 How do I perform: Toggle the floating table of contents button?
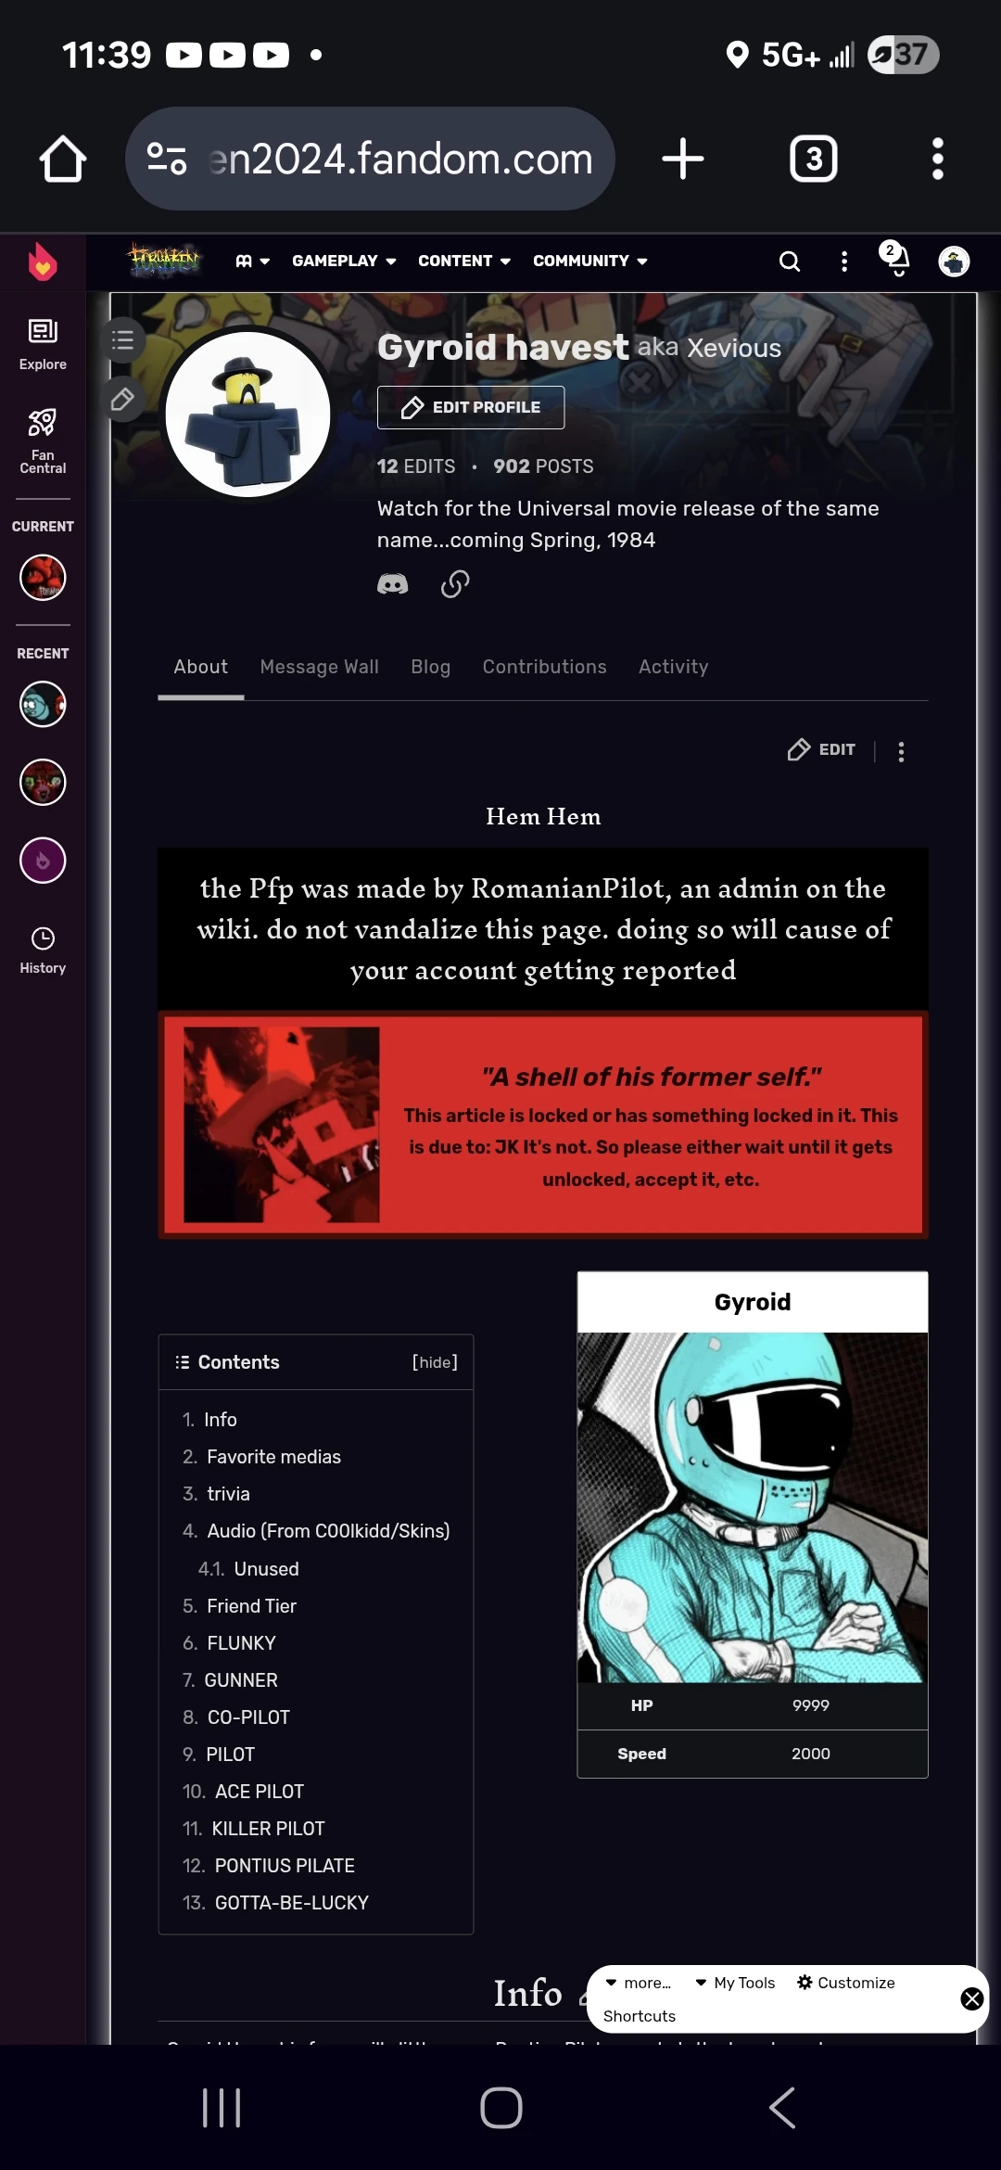coord(123,340)
